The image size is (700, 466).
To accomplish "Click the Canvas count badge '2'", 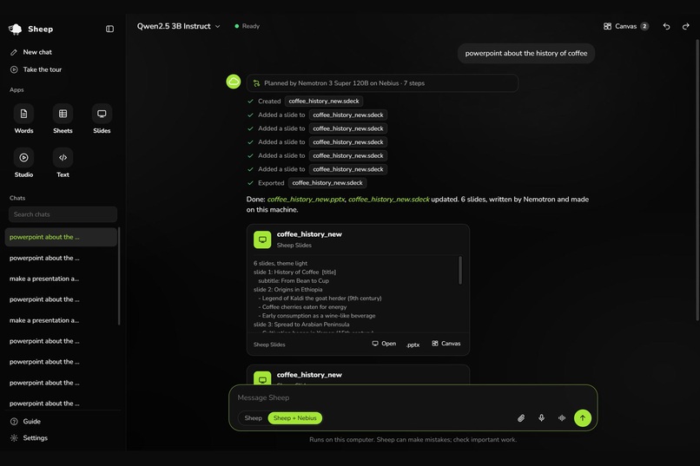I will tap(644, 26).
